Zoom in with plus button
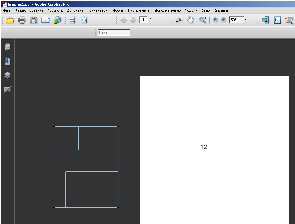The height and width of the screenshot is (224, 295). [224, 20]
